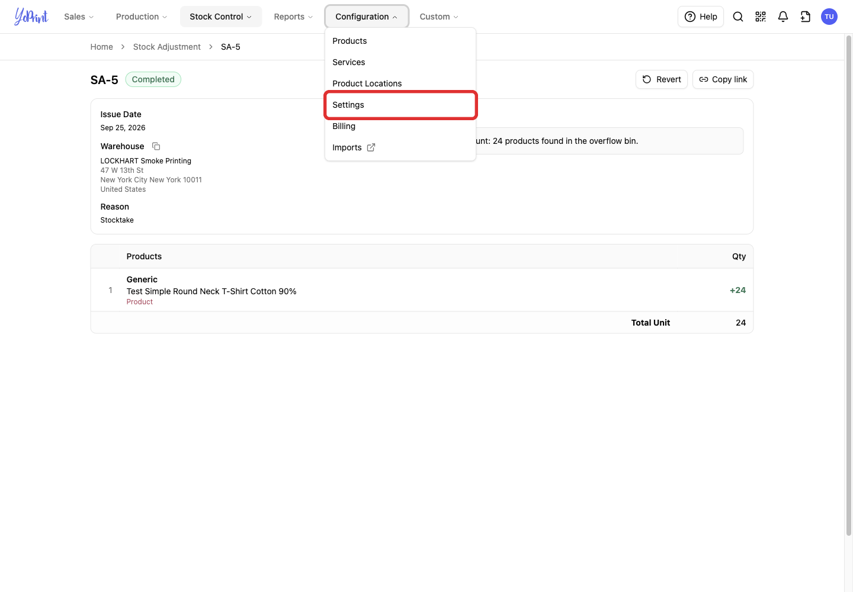Viewport: 853px width, 592px height.
Task: Click the page vertical scrollbar
Action: 849,284
